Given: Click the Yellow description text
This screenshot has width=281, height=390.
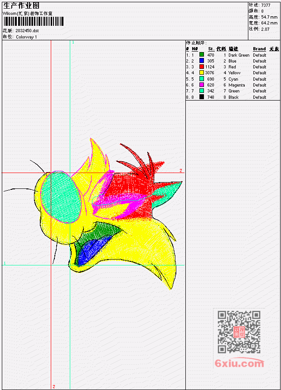Looking at the screenshot, I should point(234,72).
